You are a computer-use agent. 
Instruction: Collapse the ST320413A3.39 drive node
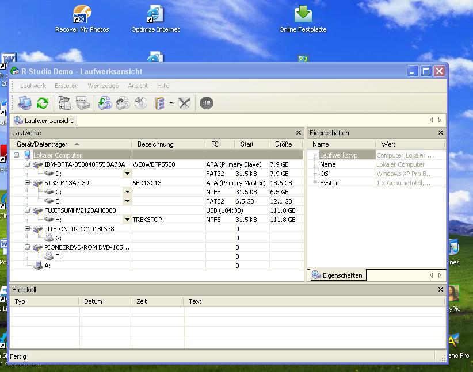point(28,183)
